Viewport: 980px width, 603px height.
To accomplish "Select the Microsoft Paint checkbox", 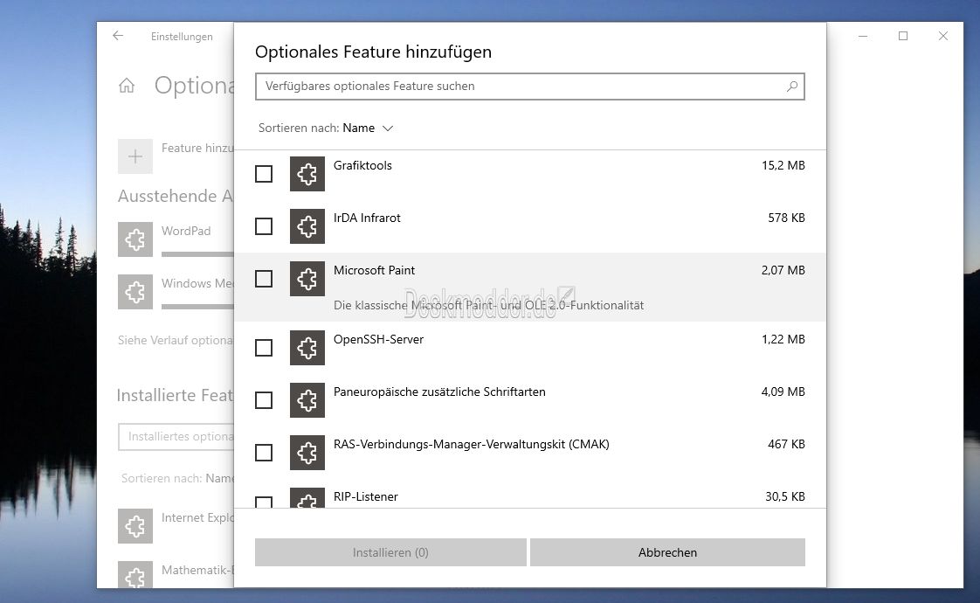I will [264, 279].
